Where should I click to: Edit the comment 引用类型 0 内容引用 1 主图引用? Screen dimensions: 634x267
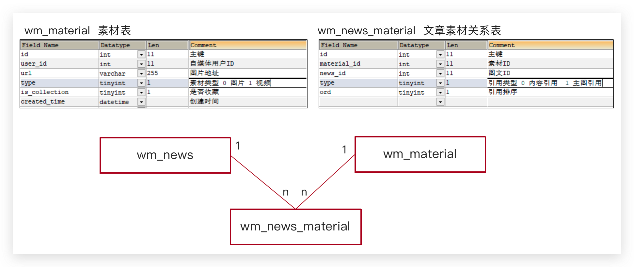pos(550,83)
